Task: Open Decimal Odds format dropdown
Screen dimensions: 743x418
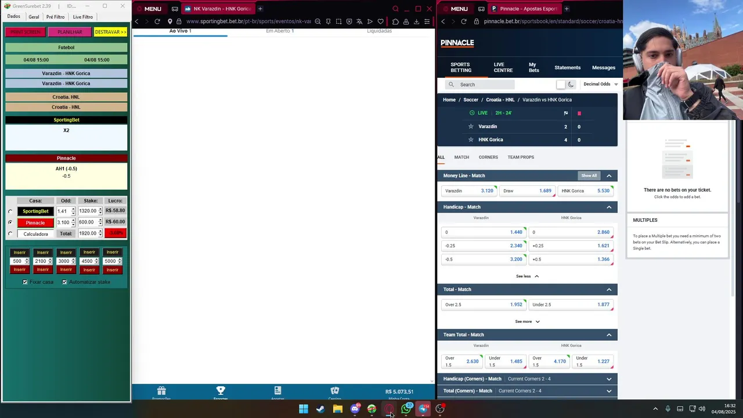Action: click(600, 84)
